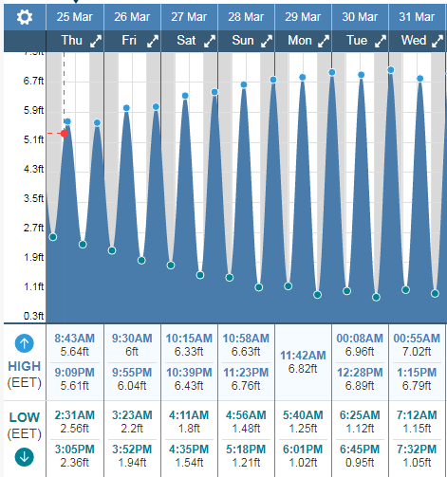Click the 6:01PM low tide entry

click(303, 455)
